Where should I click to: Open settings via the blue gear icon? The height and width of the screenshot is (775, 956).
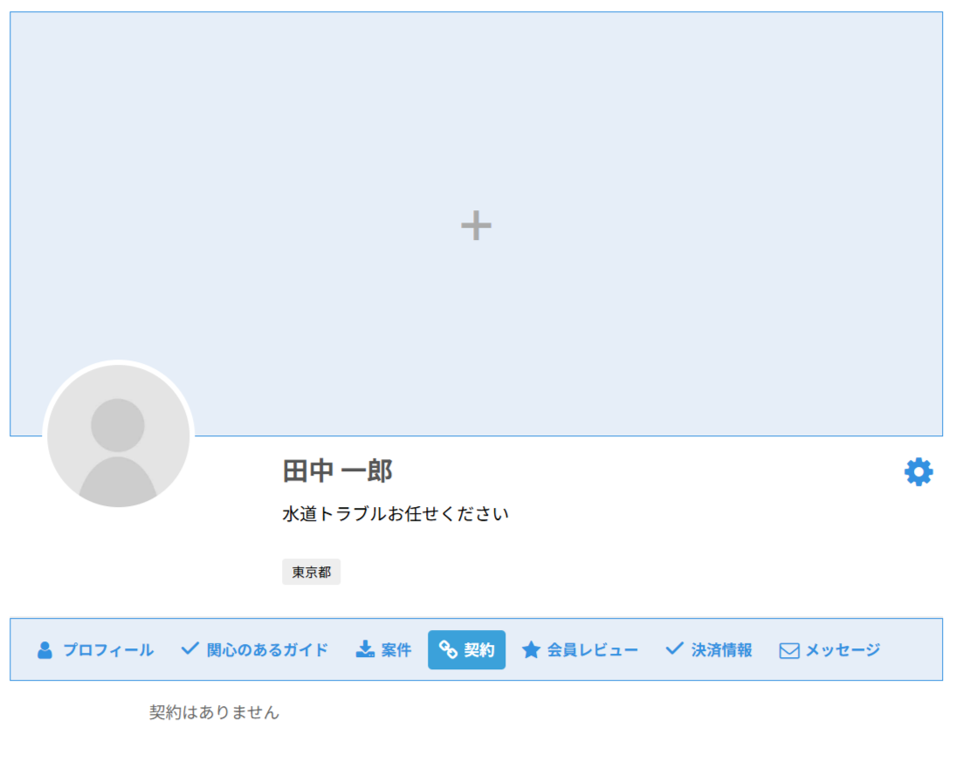(918, 472)
